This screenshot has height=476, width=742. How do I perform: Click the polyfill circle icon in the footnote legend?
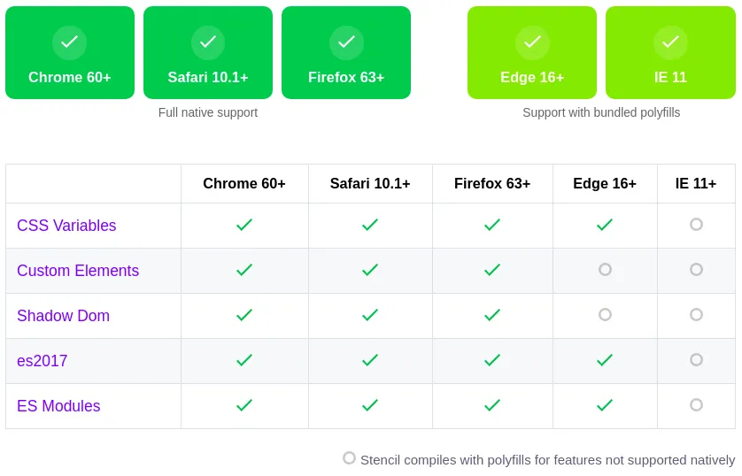coord(349,458)
